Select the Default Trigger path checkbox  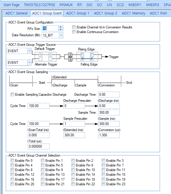coord(41,55)
